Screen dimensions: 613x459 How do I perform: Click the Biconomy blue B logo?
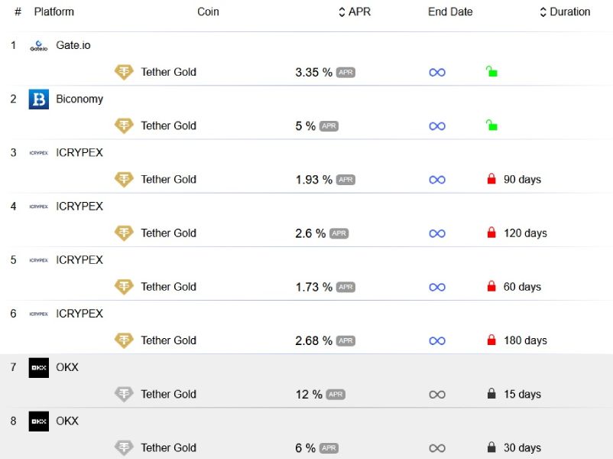coord(39,99)
